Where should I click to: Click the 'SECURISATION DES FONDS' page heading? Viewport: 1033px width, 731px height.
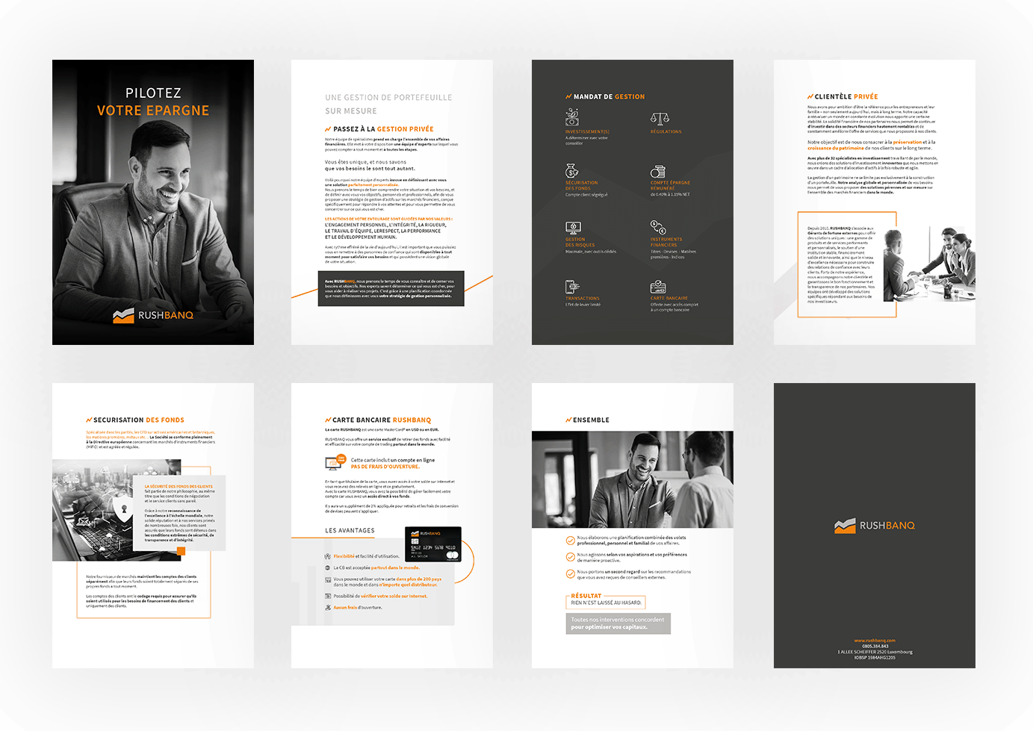[x=139, y=420]
